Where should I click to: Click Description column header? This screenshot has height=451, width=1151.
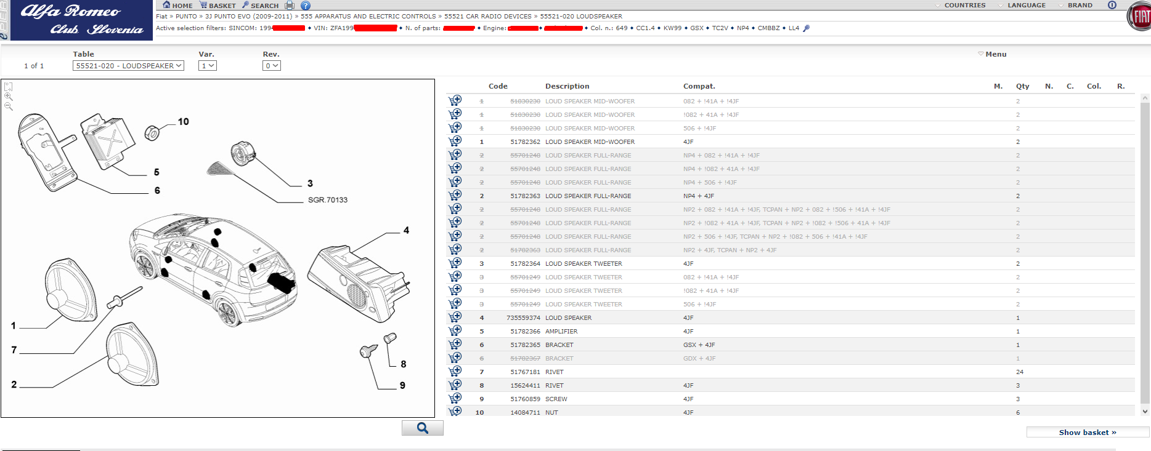pos(567,86)
